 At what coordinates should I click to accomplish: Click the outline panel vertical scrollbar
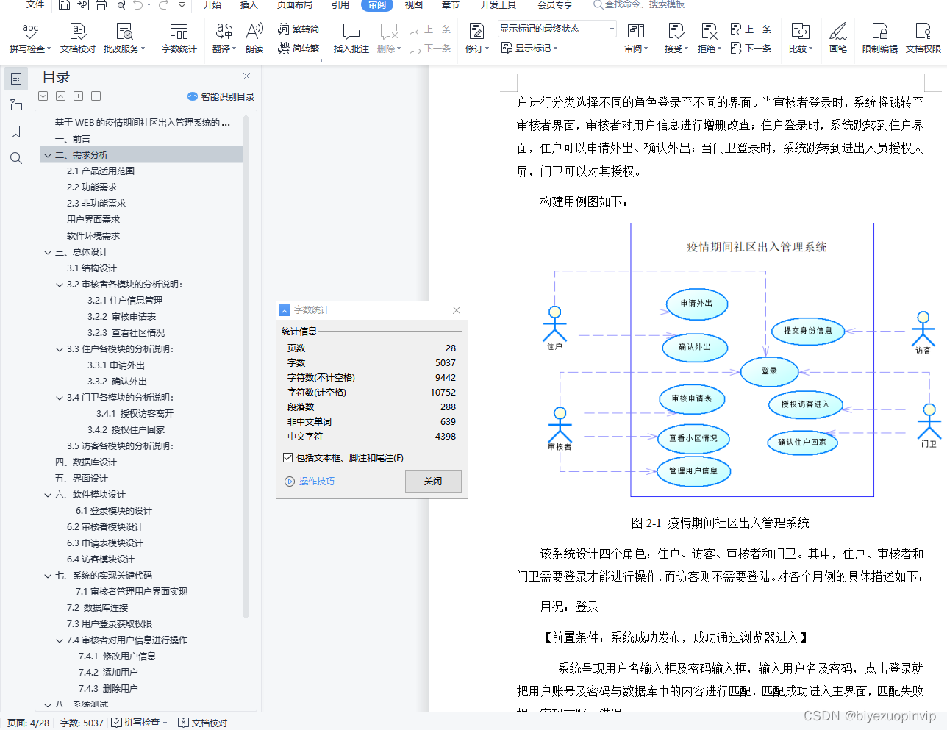(246, 368)
